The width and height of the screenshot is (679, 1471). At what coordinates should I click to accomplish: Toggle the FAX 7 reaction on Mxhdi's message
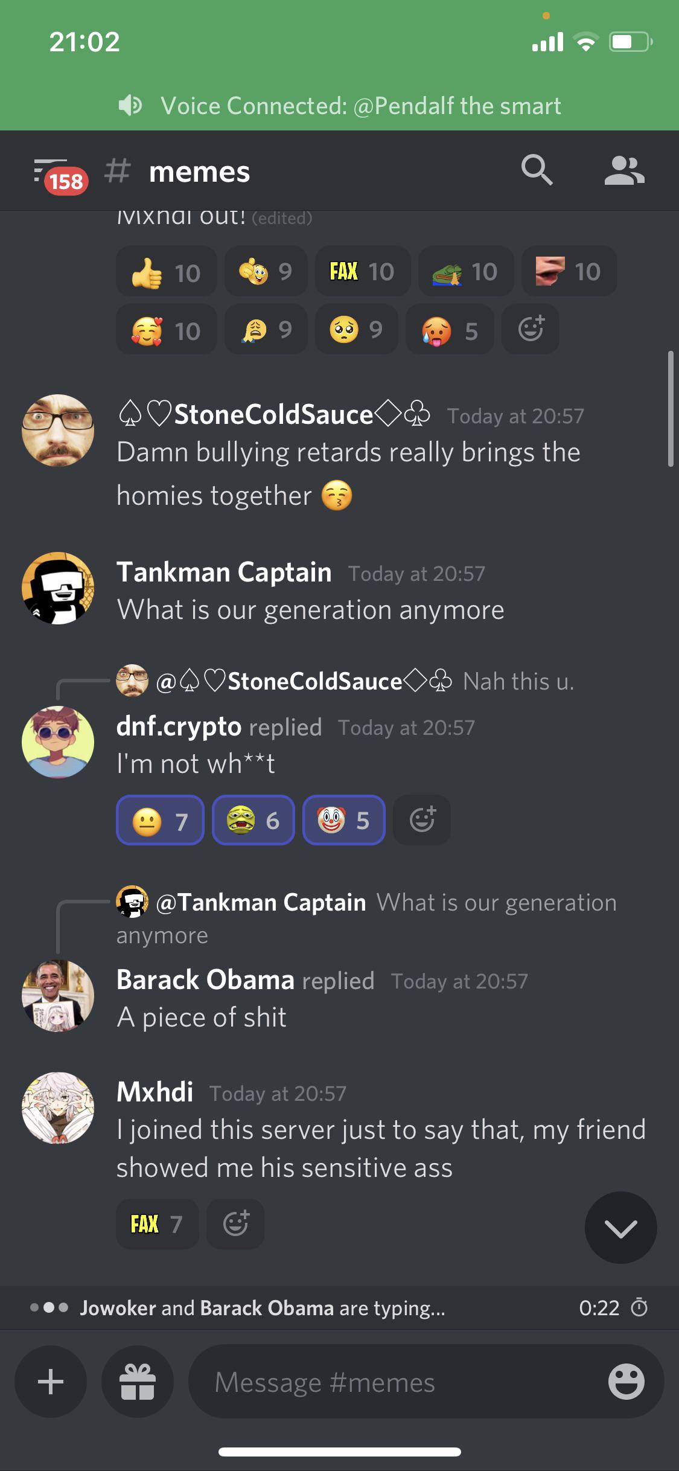[157, 1223]
